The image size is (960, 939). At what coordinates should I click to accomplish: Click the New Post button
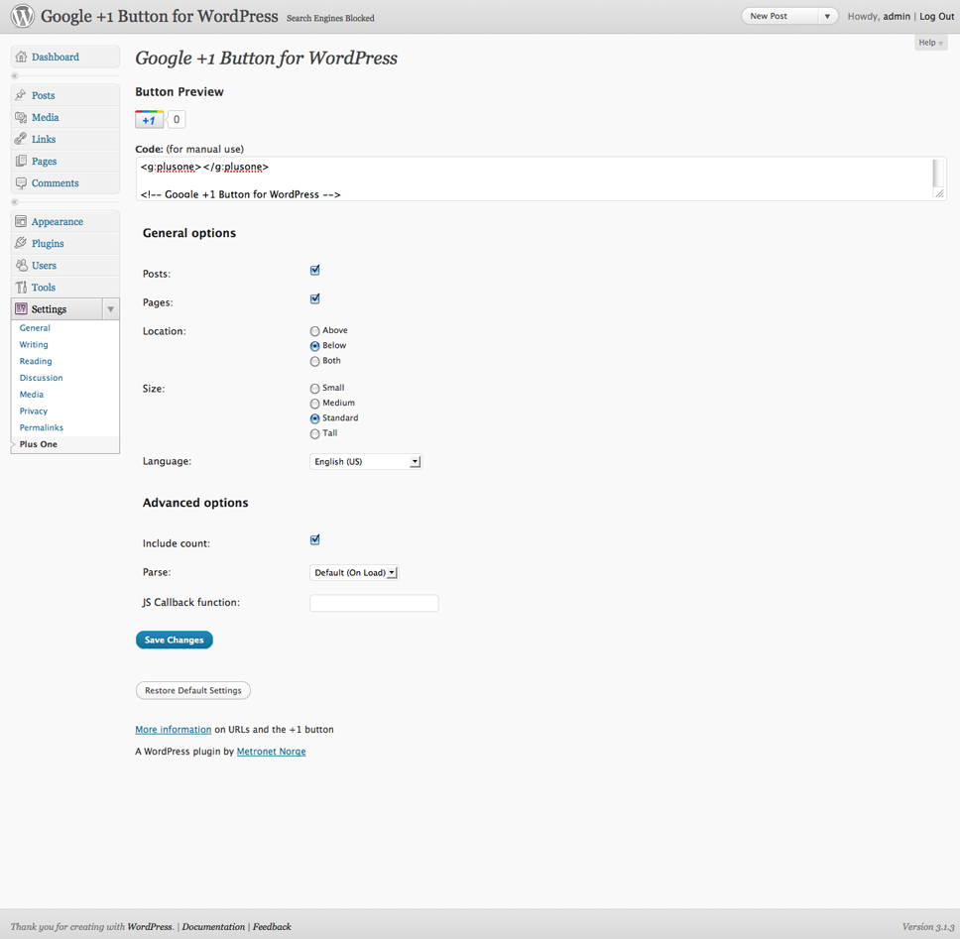click(780, 17)
